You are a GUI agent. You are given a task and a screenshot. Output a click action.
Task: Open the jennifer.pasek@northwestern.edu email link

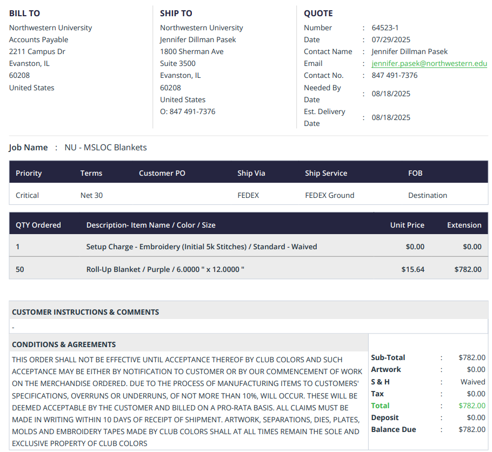click(x=429, y=63)
